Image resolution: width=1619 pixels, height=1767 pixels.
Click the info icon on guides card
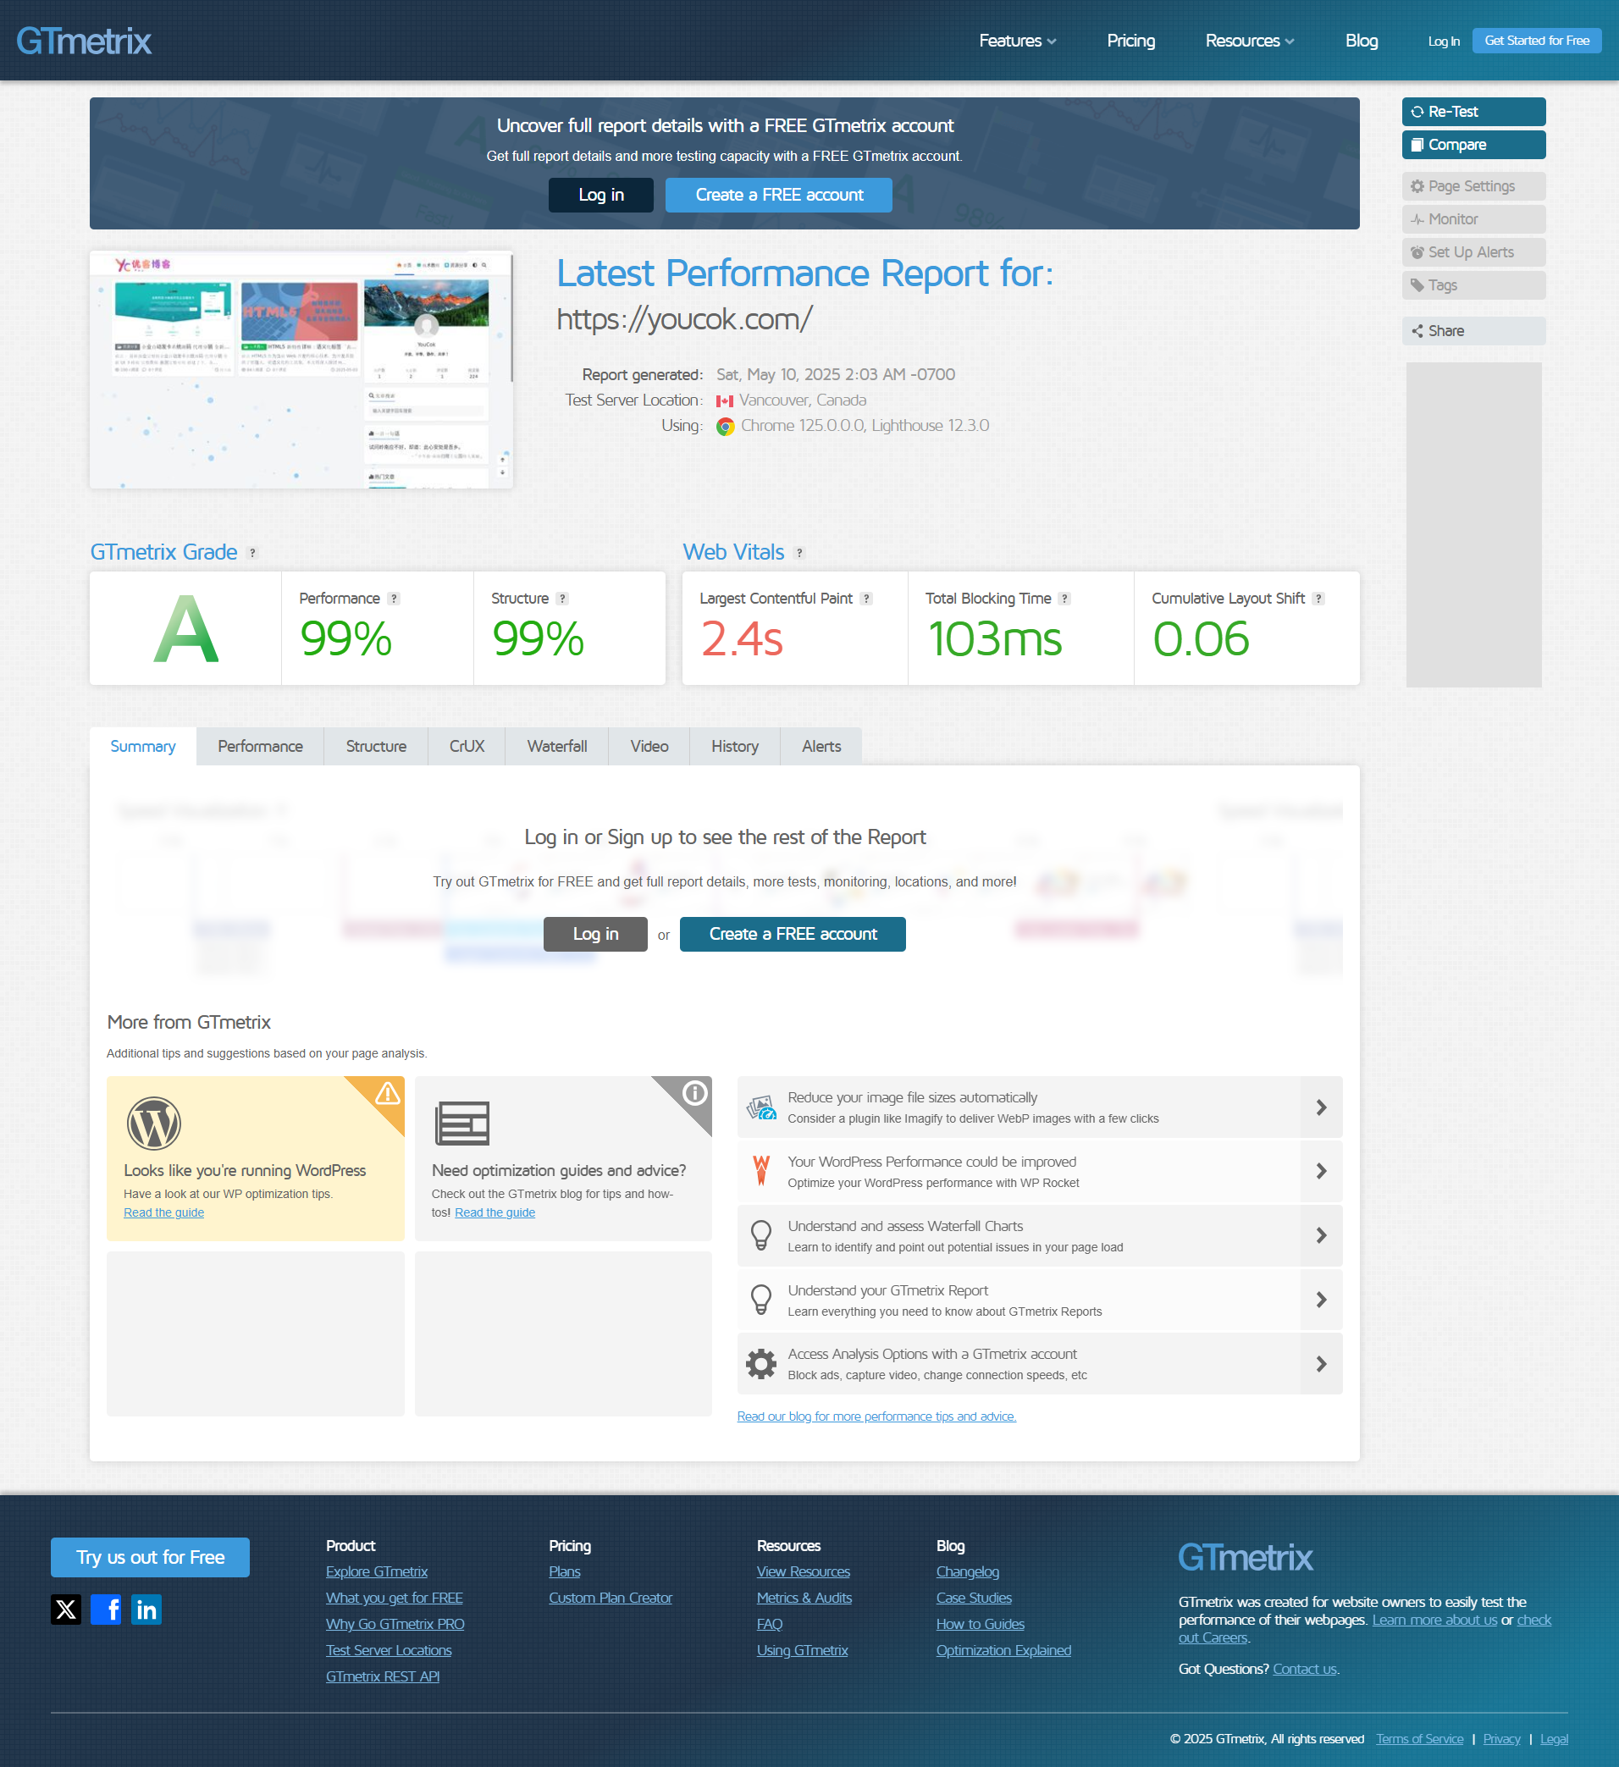click(694, 1093)
